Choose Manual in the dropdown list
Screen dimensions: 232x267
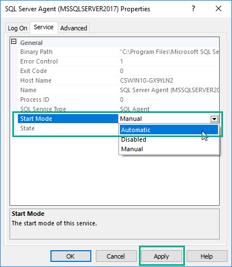coord(169,149)
